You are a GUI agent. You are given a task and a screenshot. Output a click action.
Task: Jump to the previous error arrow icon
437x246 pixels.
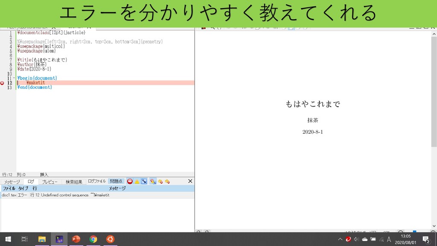pyautogui.click(x=160, y=181)
